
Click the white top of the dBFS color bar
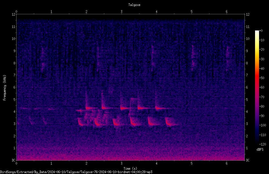257,32
